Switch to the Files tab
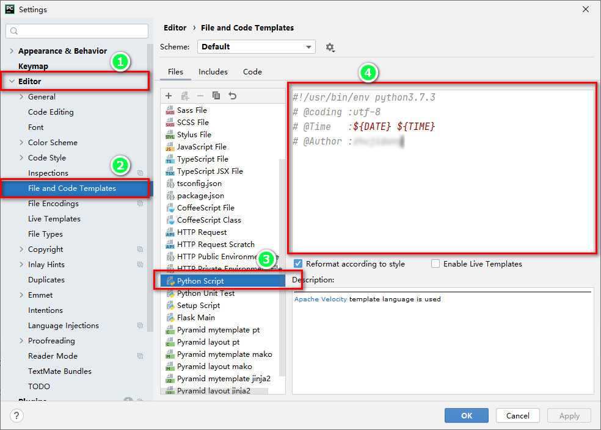The width and height of the screenshot is (601, 430). (175, 72)
